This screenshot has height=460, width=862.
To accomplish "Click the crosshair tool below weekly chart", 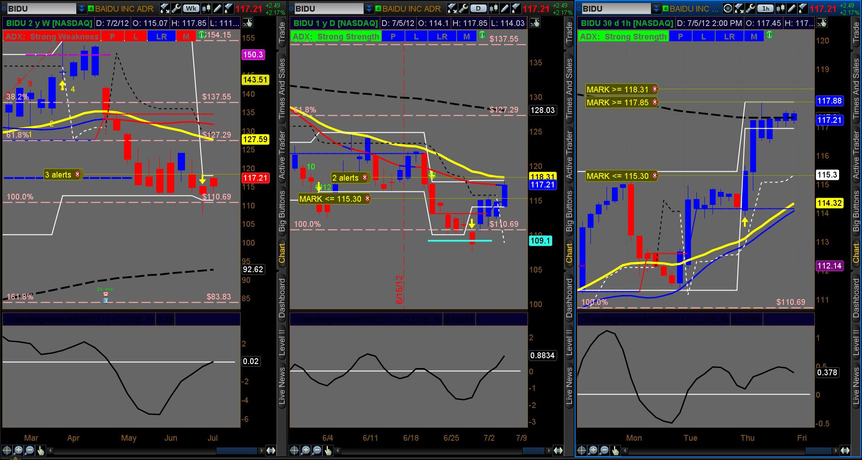I will (x=7, y=451).
